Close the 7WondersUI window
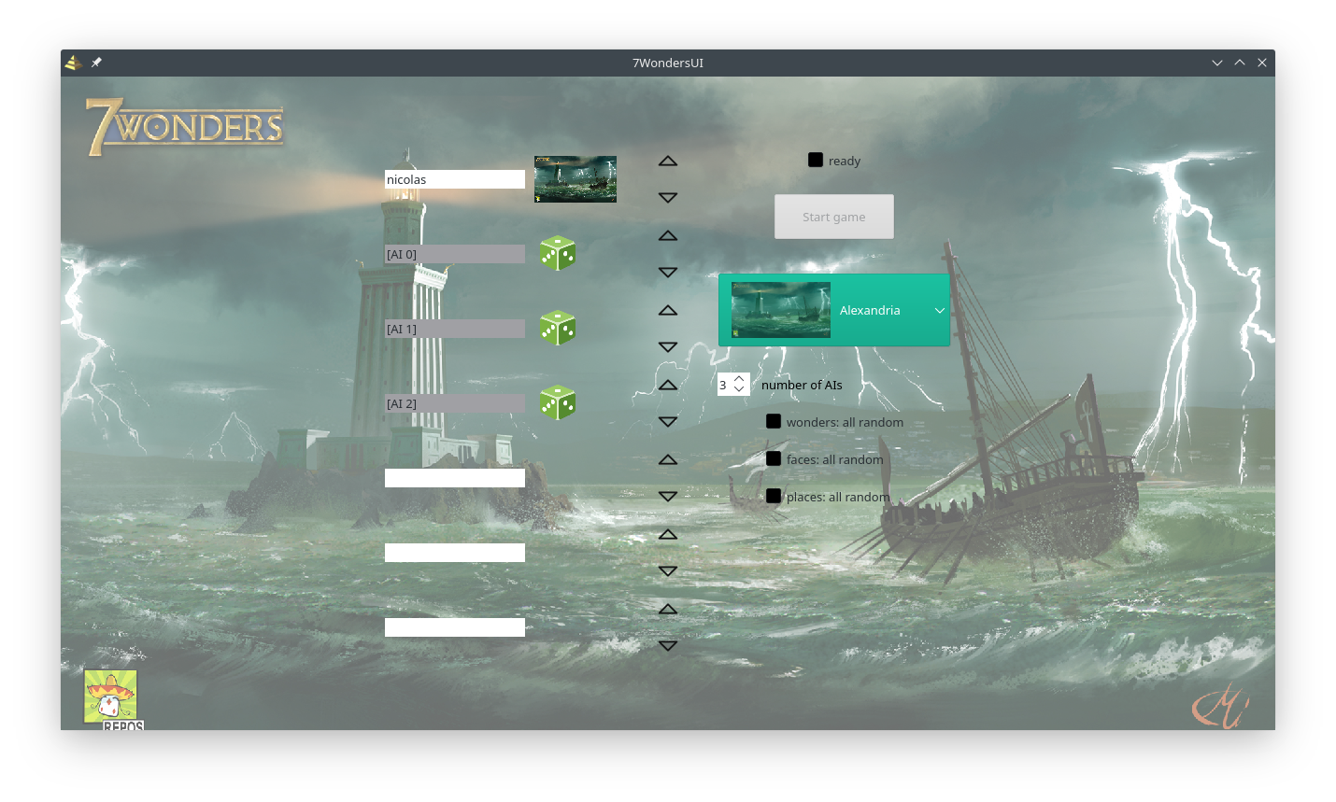This screenshot has height=802, width=1336. [x=1262, y=63]
